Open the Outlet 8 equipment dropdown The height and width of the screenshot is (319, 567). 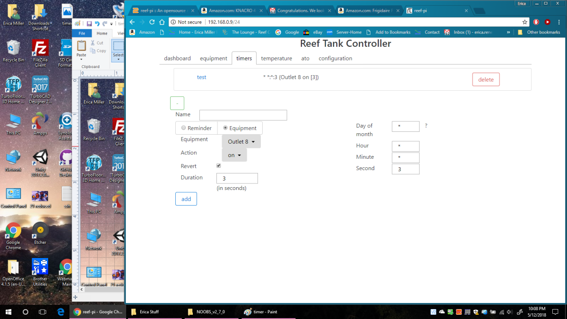click(x=241, y=141)
